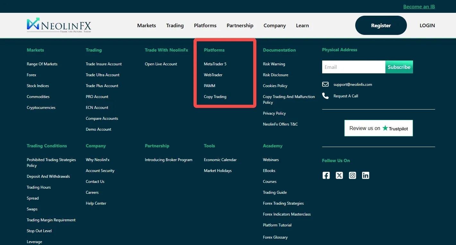Open the Why NeolinFx link
The width and height of the screenshot is (456, 245).
point(98,160)
